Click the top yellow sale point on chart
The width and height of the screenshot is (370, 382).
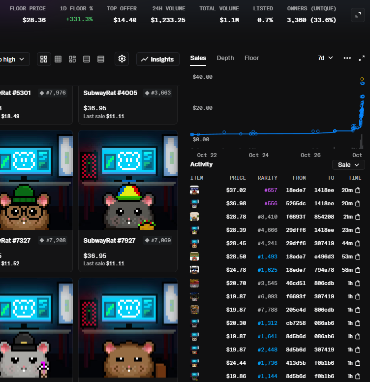point(362,79)
